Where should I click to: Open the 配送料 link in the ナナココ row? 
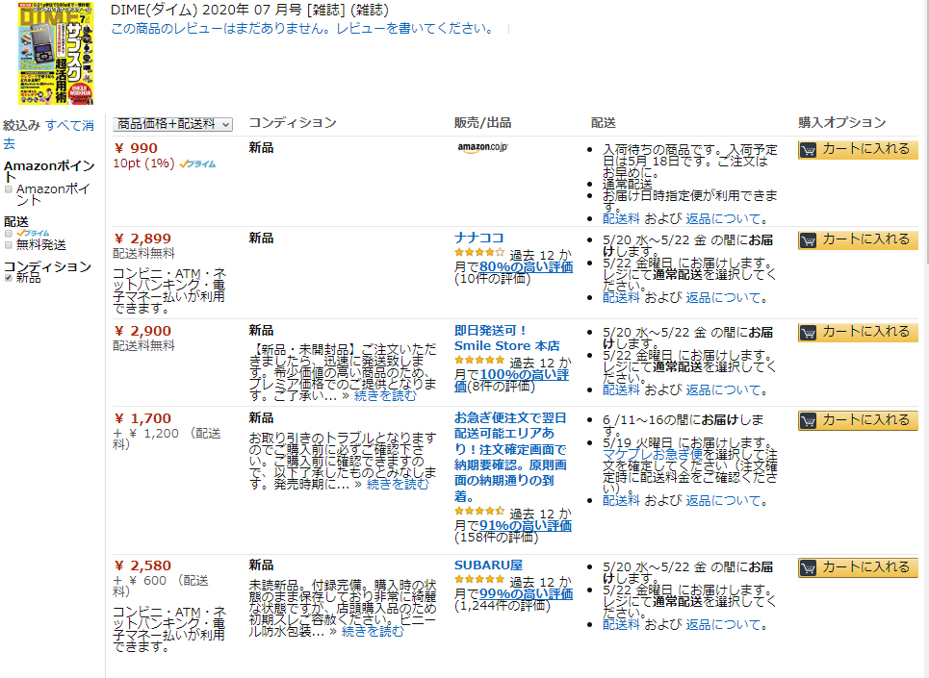click(x=621, y=297)
